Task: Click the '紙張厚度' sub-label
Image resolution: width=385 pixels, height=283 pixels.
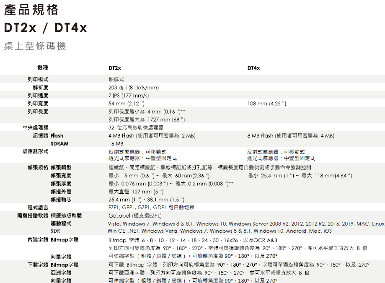Action: pyautogui.click(x=61, y=184)
